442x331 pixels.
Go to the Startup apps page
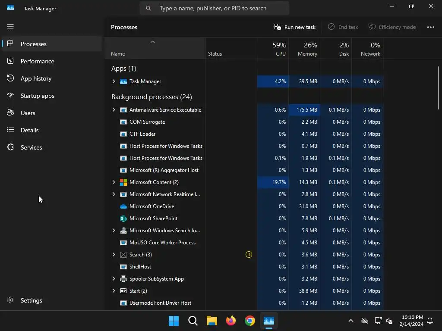[x=52, y=96]
